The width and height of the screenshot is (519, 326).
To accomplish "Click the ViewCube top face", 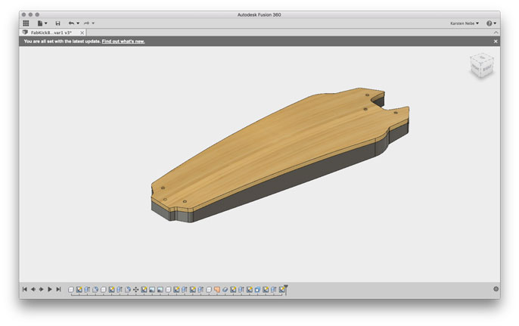I will 483,58.
